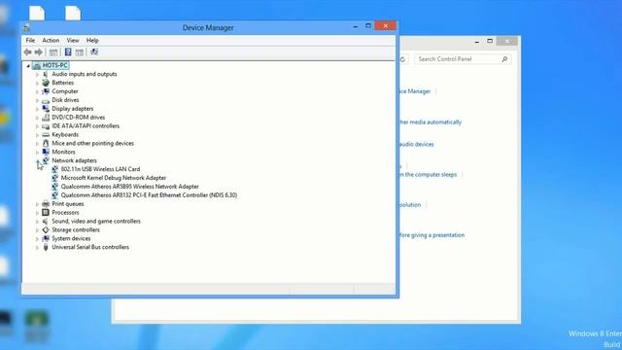Viewport: 622px width, 350px height.
Task: Open the View menu
Action: (73, 41)
